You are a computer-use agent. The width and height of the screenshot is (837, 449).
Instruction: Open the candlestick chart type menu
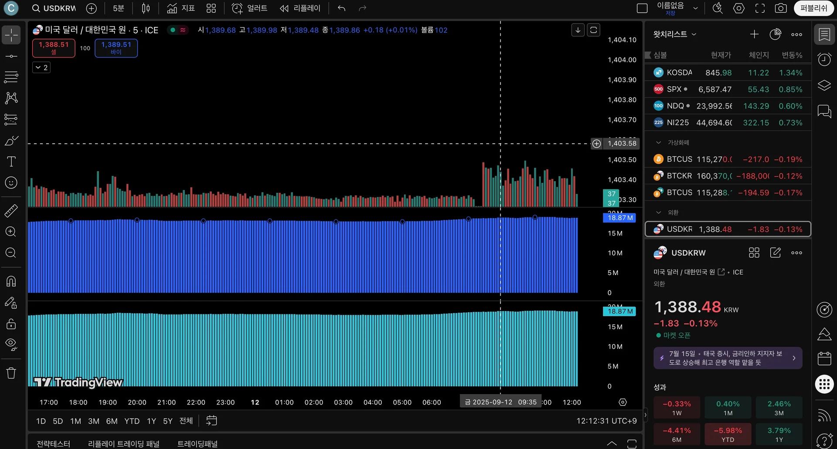146,8
